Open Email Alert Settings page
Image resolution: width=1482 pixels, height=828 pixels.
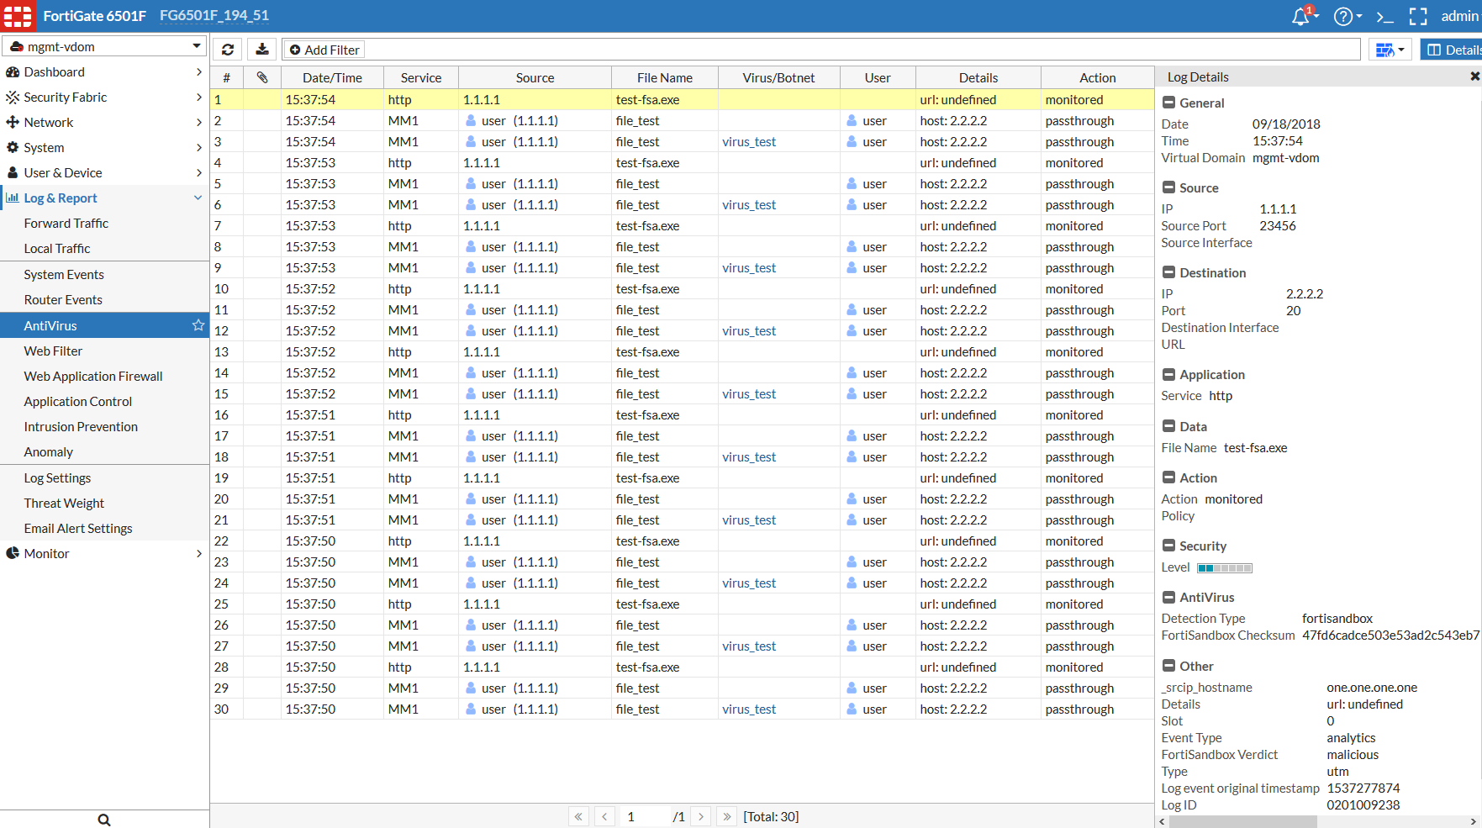click(78, 529)
